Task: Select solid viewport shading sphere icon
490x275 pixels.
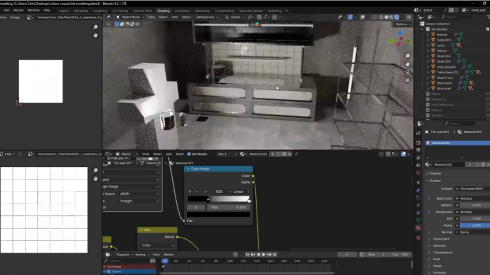Action: 387,17
